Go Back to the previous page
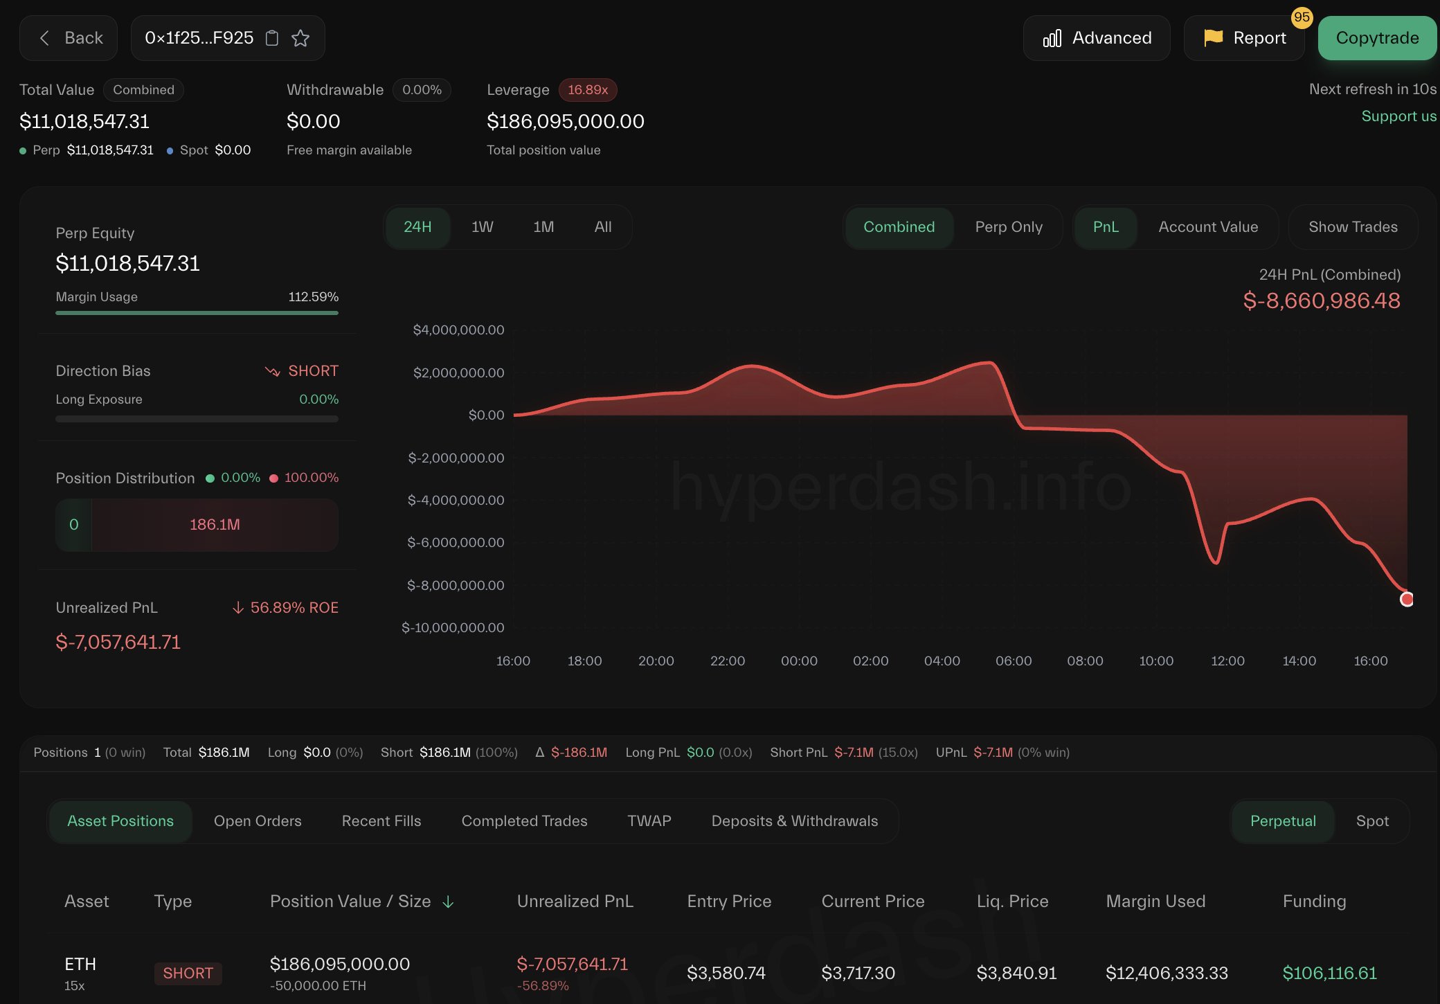This screenshot has height=1004, width=1440. tap(69, 38)
